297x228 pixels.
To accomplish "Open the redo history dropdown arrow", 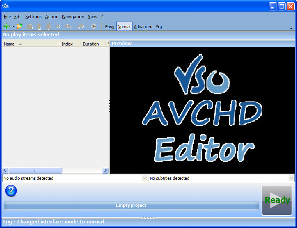I will click(87, 26).
